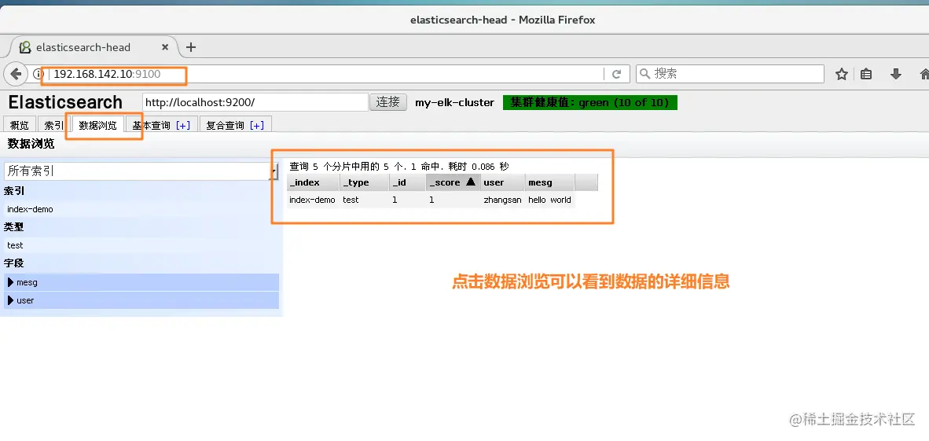The image size is (929, 441).
Task: Expand the user field filter
Action: tap(141, 300)
